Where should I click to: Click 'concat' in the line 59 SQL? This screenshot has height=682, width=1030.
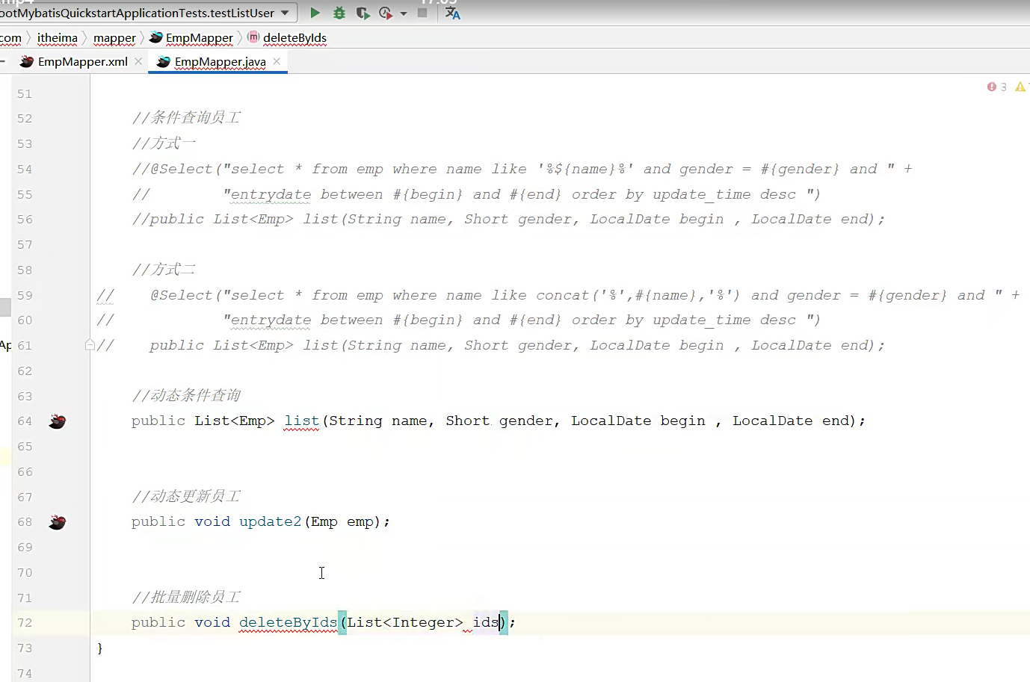point(563,295)
